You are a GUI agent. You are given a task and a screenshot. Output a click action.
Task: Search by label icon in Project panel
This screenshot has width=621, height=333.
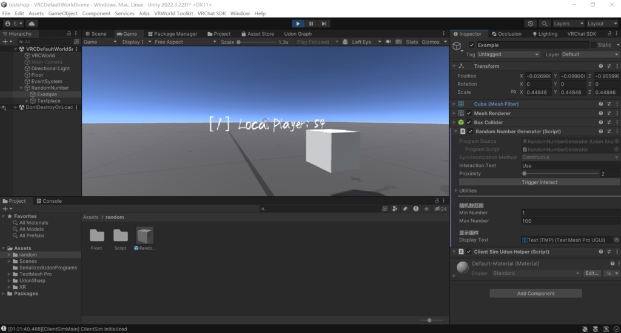click(404, 209)
